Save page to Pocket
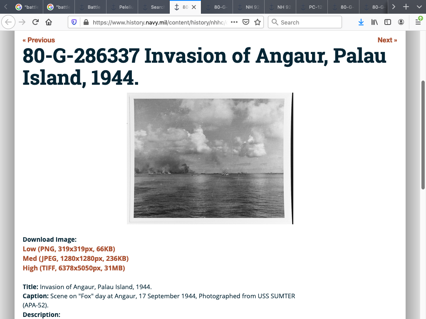Viewport: 426px width, 319px height. point(246,22)
